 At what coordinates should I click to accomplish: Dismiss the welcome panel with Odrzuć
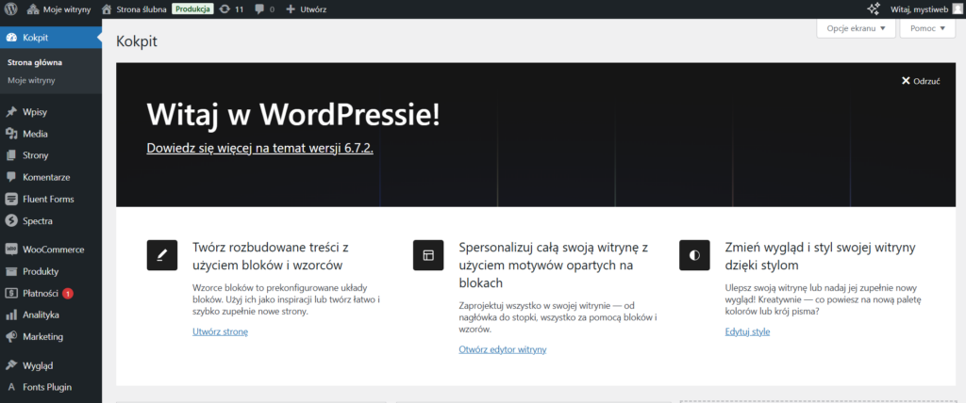(x=921, y=81)
